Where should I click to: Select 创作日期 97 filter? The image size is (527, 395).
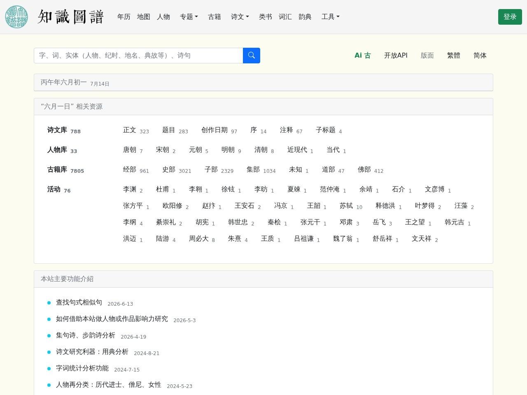coord(219,130)
